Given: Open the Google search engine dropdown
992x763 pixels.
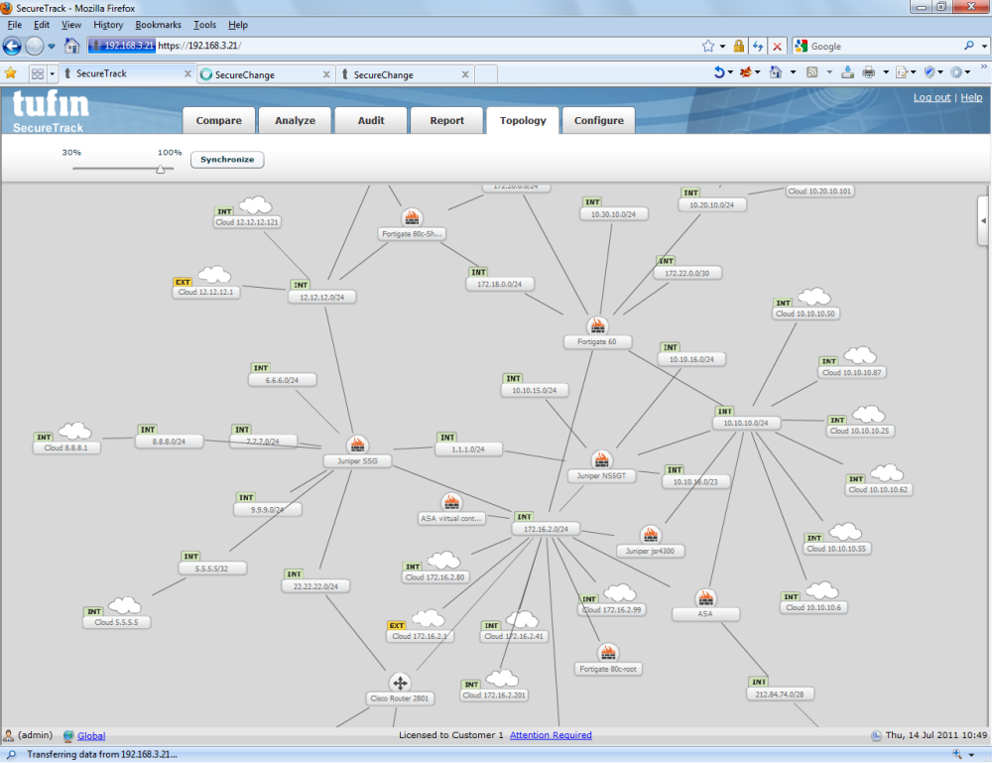Looking at the screenshot, I should [x=803, y=46].
